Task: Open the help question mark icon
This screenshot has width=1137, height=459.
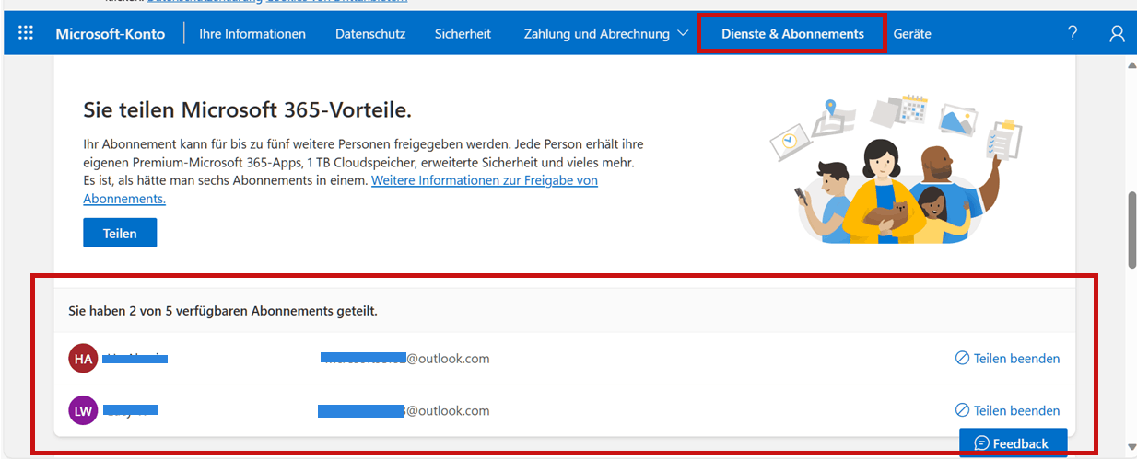Action: tap(1073, 33)
